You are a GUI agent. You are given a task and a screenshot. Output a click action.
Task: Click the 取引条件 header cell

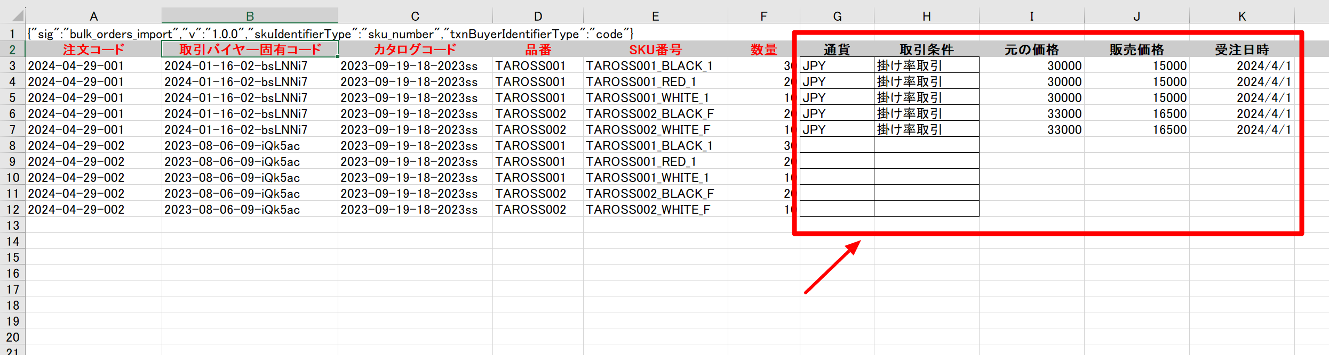(927, 49)
